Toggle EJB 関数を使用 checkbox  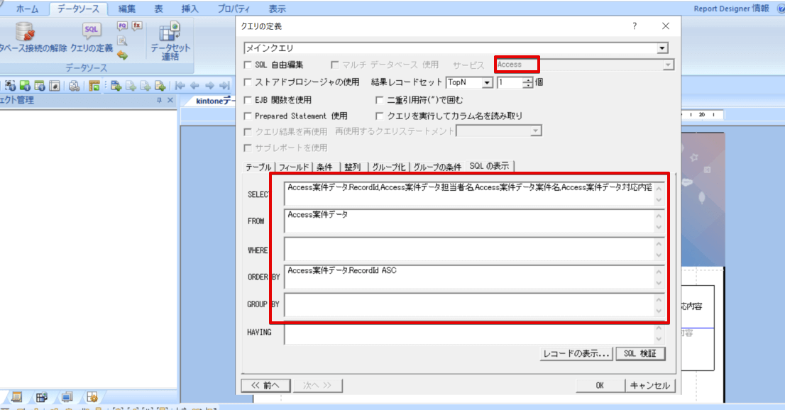(247, 99)
